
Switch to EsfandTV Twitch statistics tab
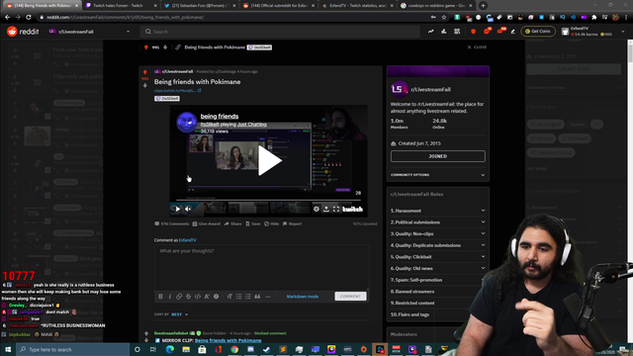pos(358,6)
